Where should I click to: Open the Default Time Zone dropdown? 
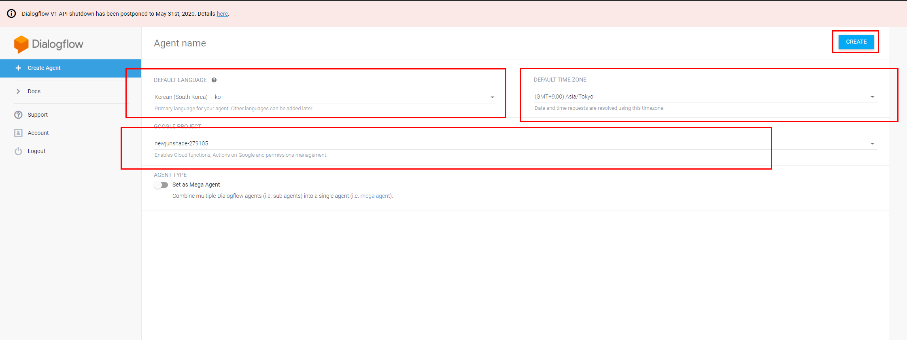coord(705,97)
